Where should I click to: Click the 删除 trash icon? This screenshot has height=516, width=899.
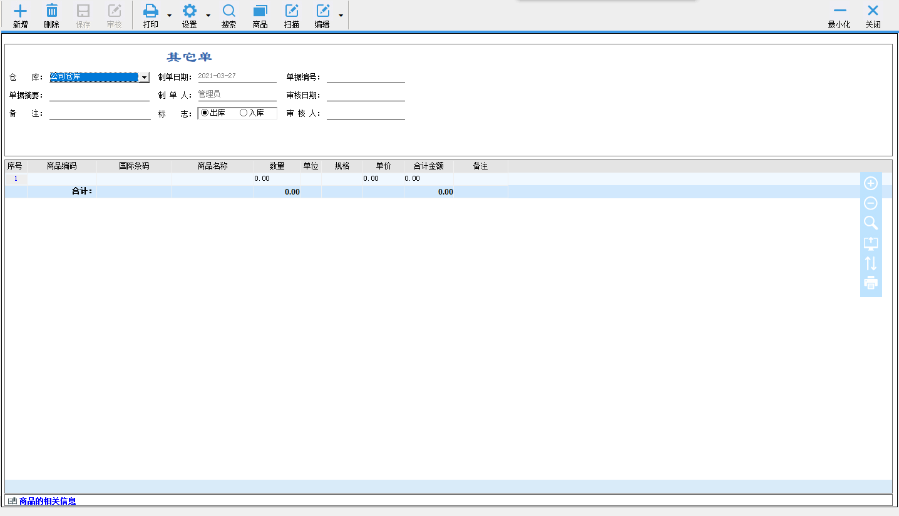[x=52, y=11]
